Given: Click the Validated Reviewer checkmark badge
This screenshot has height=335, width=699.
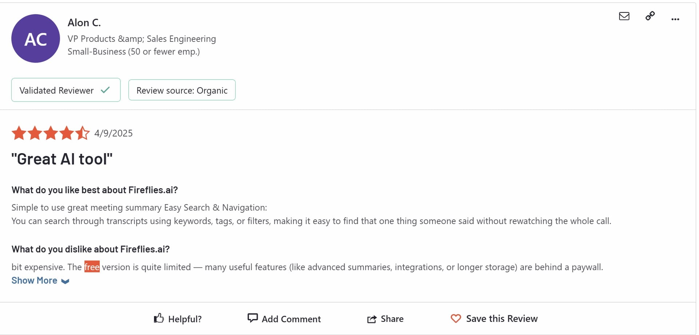Looking at the screenshot, I should (66, 90).
